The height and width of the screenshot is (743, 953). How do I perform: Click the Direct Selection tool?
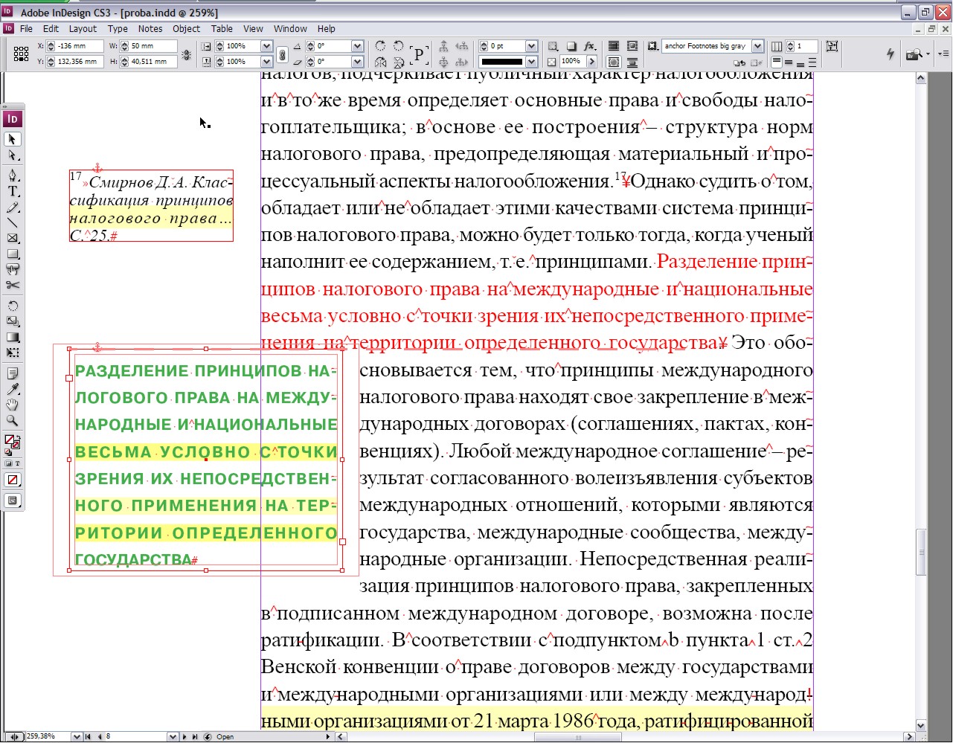[13, 155]
